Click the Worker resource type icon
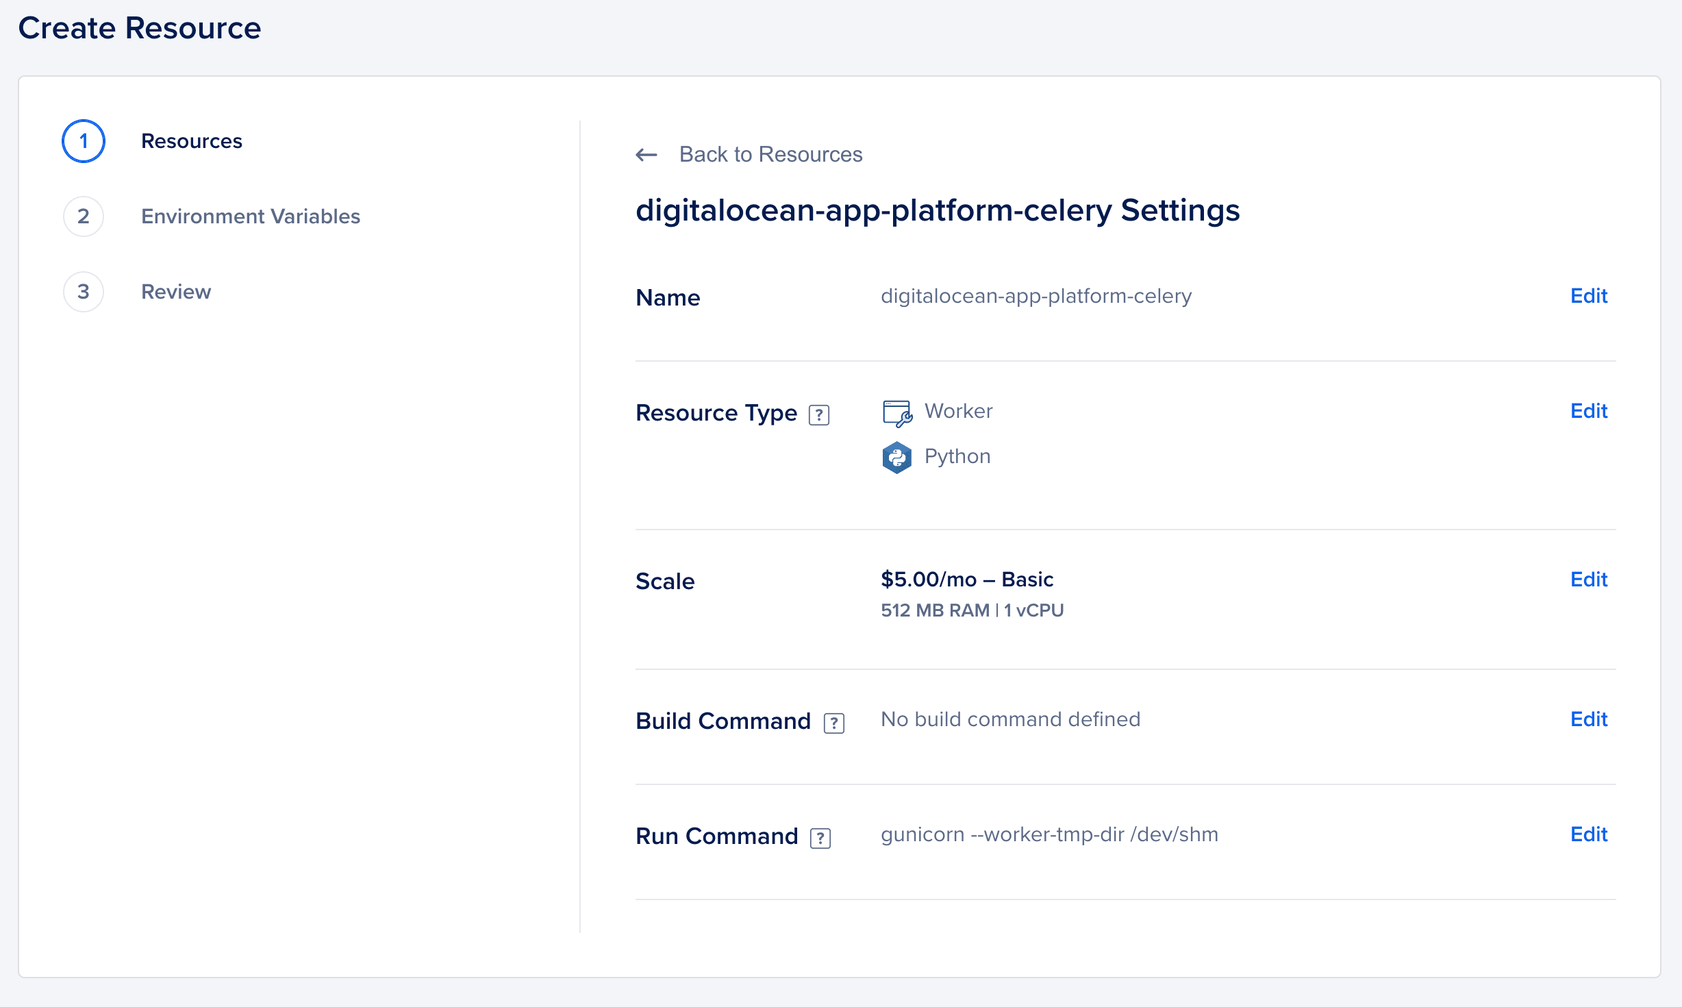Screen dimensions: 1682x1007 [x=896, y=412]
